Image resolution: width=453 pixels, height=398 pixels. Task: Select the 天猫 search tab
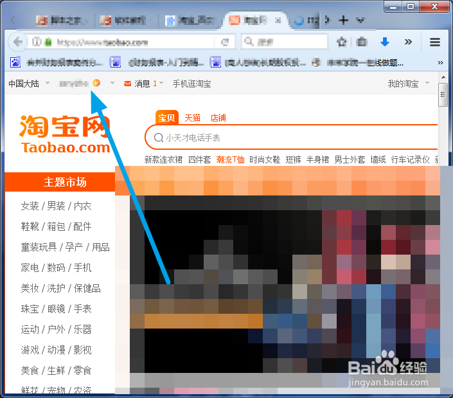192,118
